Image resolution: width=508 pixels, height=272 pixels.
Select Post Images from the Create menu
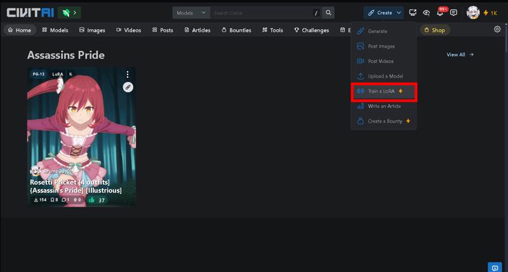[x=384, y=46]
